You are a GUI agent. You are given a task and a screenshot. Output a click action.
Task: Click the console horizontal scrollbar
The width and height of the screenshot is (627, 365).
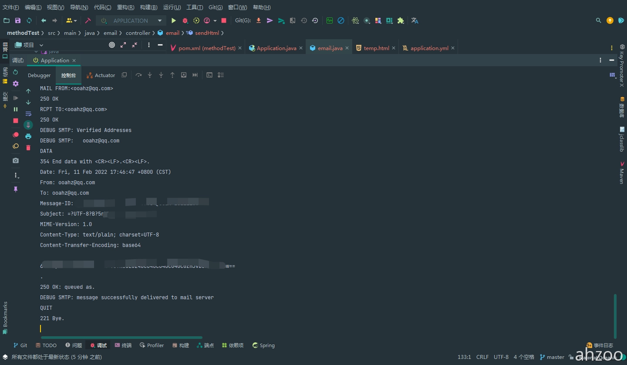121,337
